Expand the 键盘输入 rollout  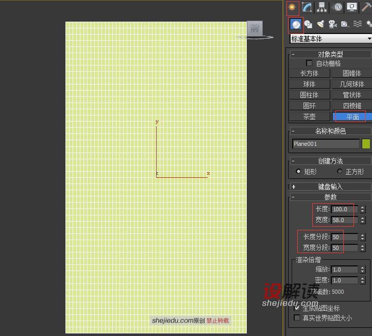[330, 187]
